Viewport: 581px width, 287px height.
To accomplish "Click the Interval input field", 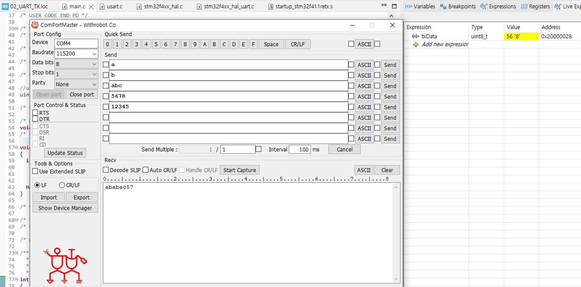I will click(x=300, y=149).
